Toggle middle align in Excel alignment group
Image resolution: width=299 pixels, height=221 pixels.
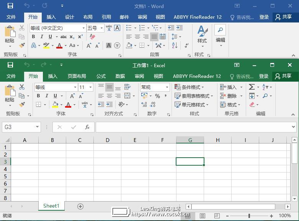coord(109,87)
